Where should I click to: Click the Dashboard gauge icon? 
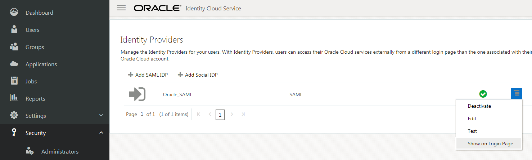pos(14,13)
